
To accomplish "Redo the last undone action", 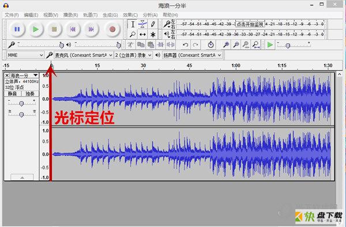I will (x=195, y=45).
